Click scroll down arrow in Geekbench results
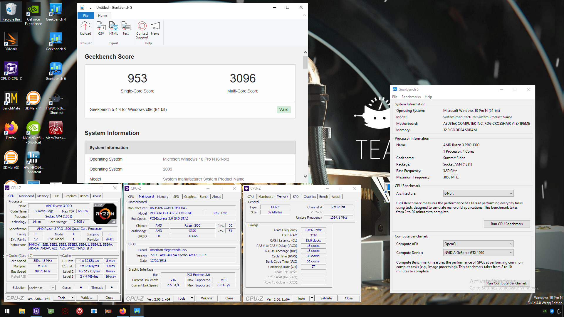This screenshot has height=317, width=564. point(305,176)
